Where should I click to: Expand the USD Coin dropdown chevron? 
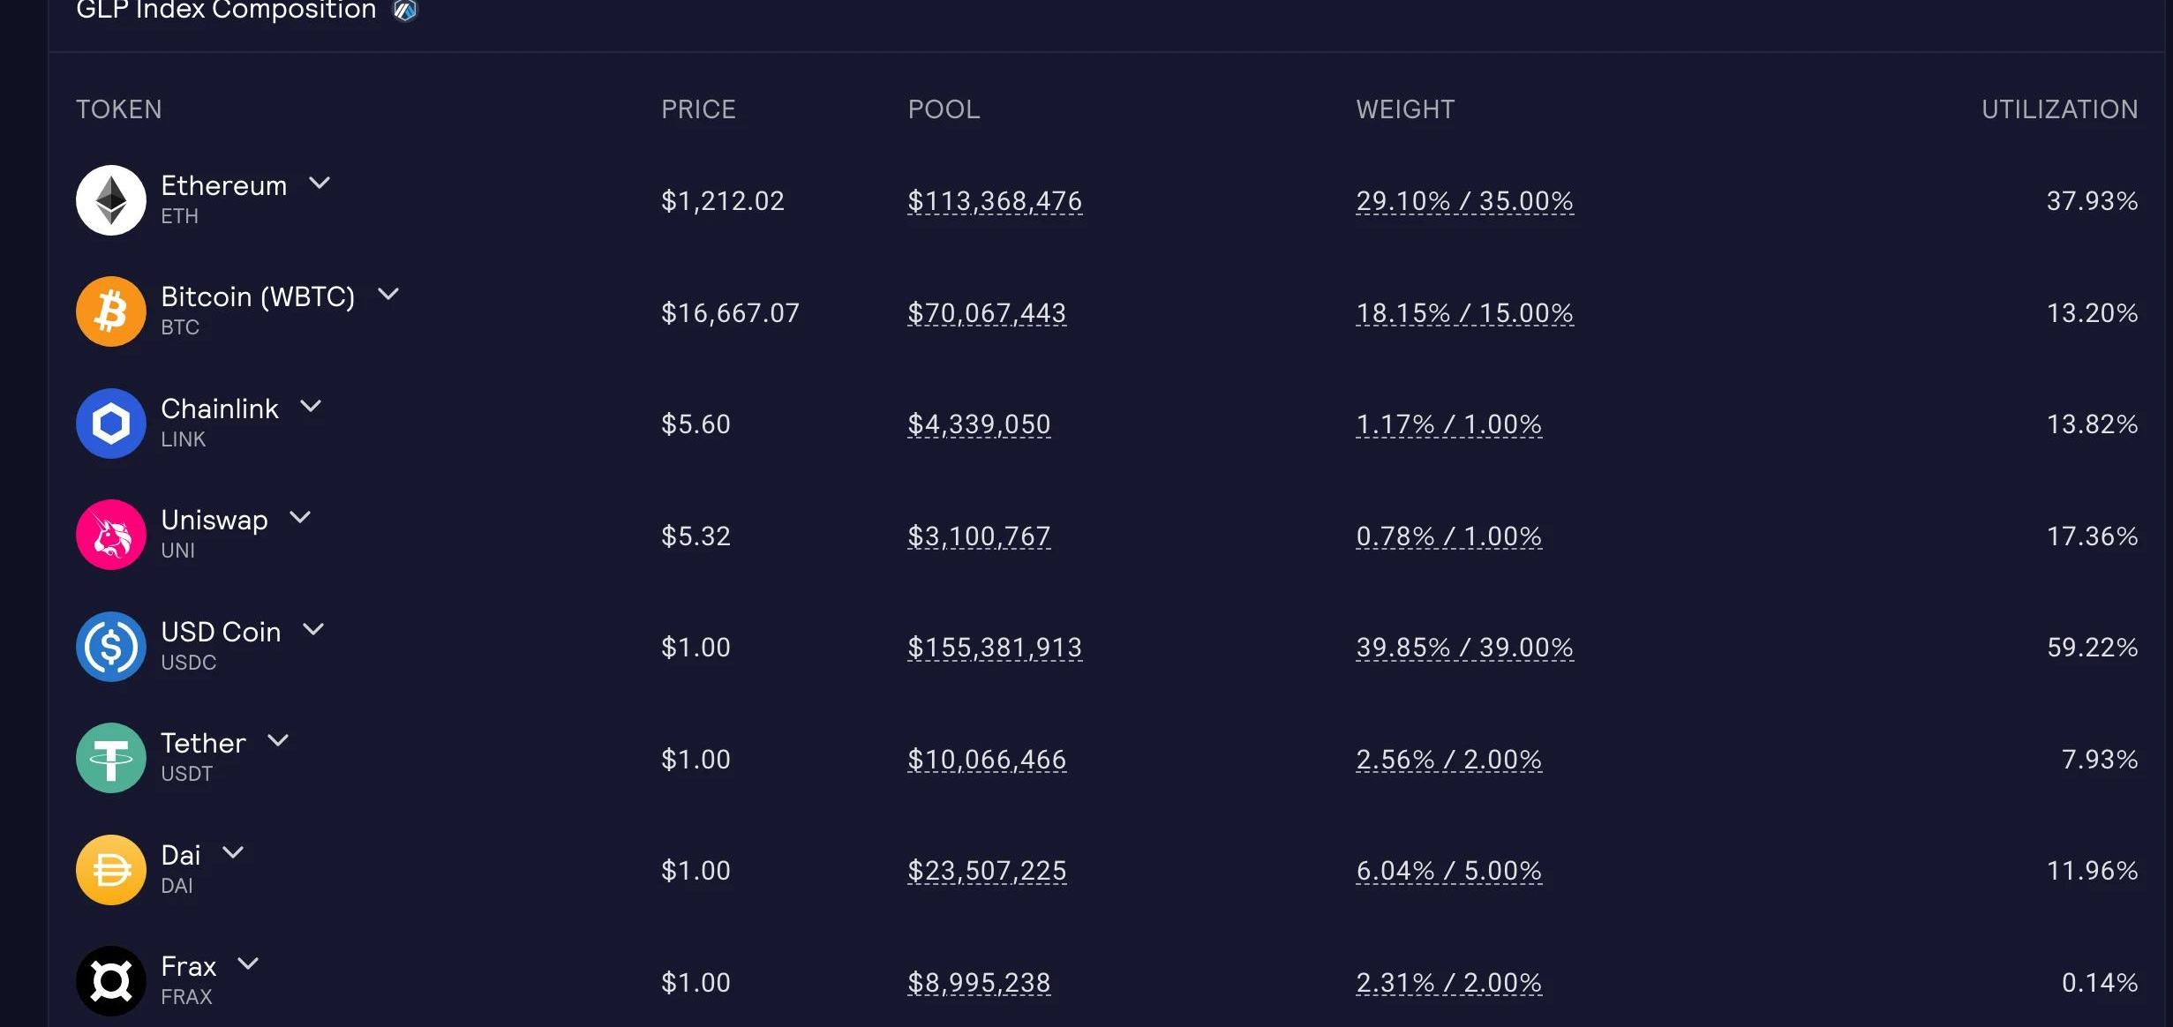coord(313,630)
